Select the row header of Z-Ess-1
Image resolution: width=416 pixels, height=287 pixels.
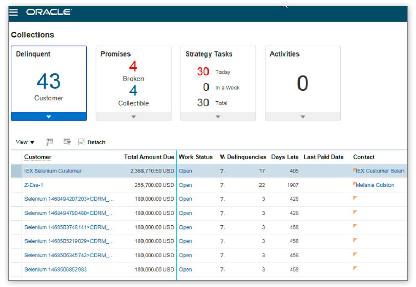click(17, 185)
